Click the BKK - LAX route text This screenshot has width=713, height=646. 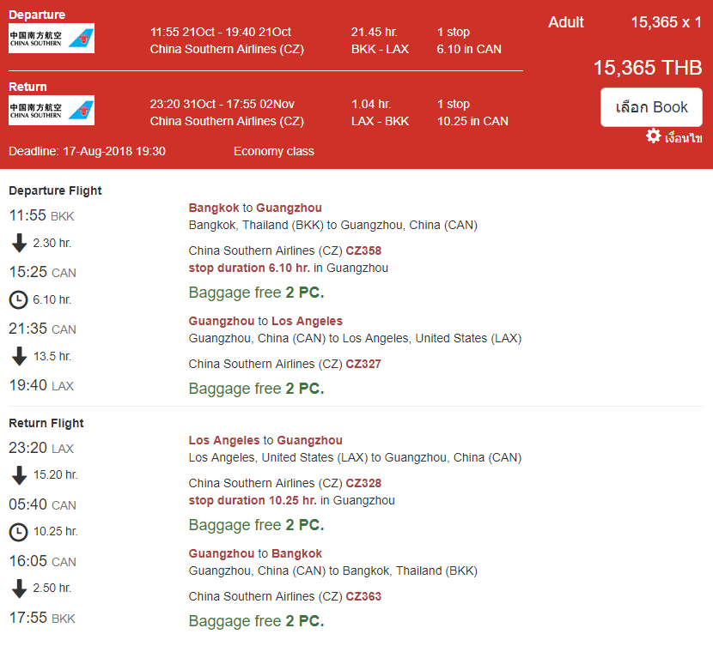pos(380,49)
